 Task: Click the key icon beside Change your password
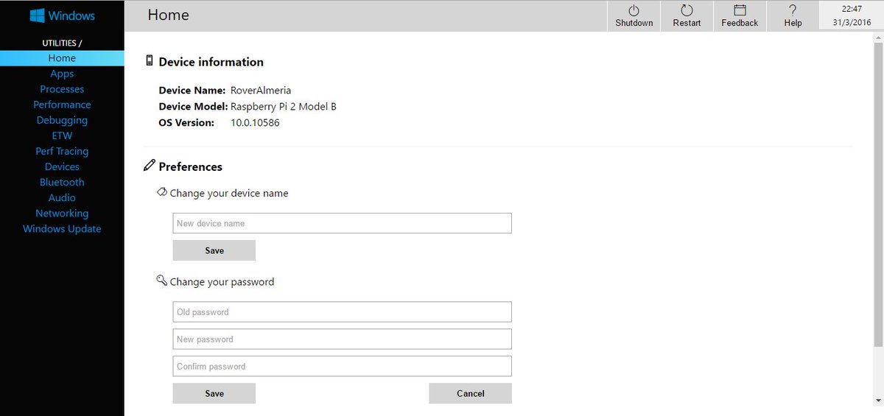pos(161,281)
